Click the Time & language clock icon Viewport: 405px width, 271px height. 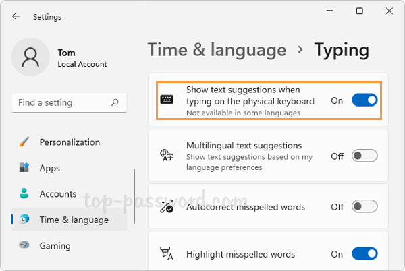[24, 220]
